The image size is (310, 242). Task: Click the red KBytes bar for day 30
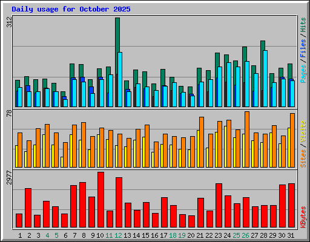[x=282, y=206]
